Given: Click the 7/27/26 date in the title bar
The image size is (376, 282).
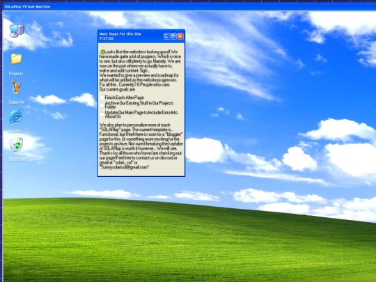Looking at the screenshot, I should point(107,38).
